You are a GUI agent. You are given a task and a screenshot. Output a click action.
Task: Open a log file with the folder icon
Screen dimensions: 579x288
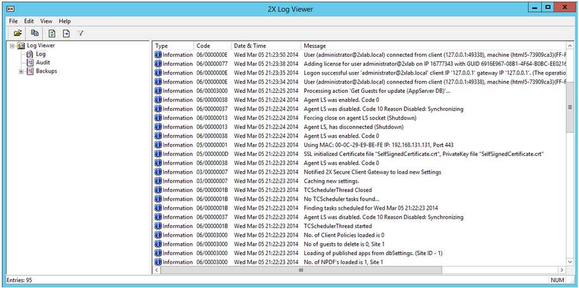point(17,33)
